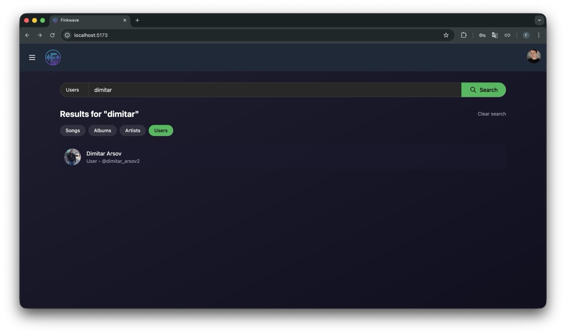
Task: View site information icon in address bar
Action: [68, 35]
